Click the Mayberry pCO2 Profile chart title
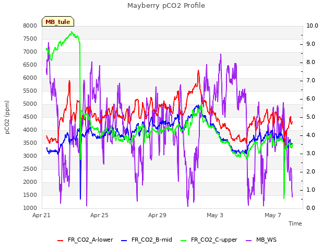This screenshot has height=250, width=334. (166, 6)
